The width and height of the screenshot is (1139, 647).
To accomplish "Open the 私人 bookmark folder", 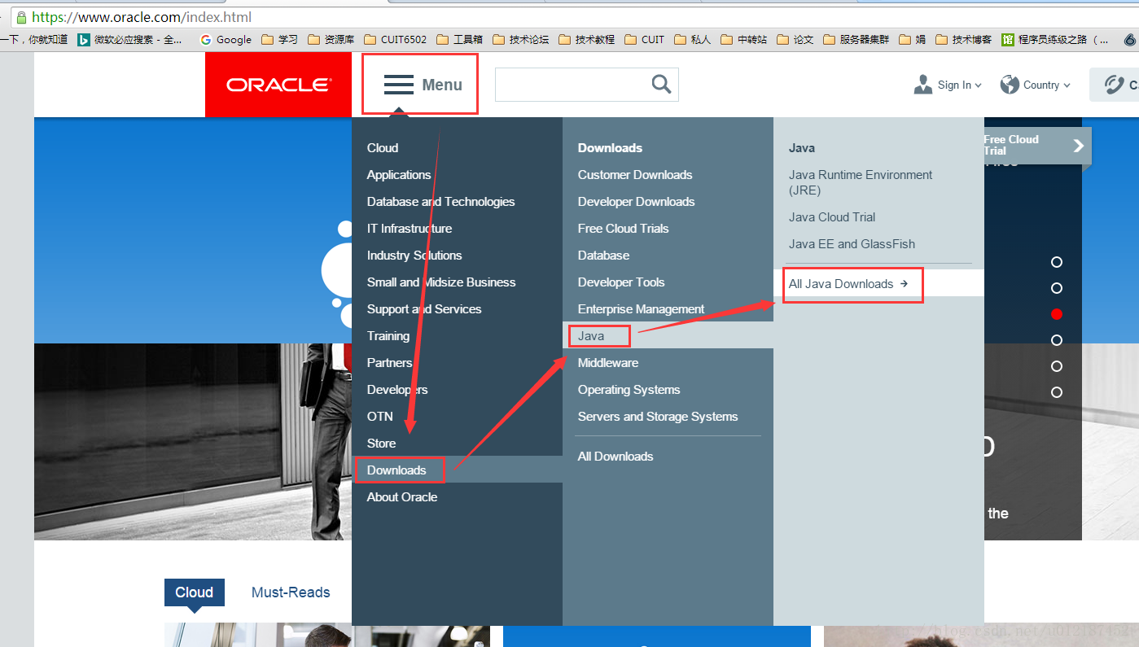I will [693, 39].
